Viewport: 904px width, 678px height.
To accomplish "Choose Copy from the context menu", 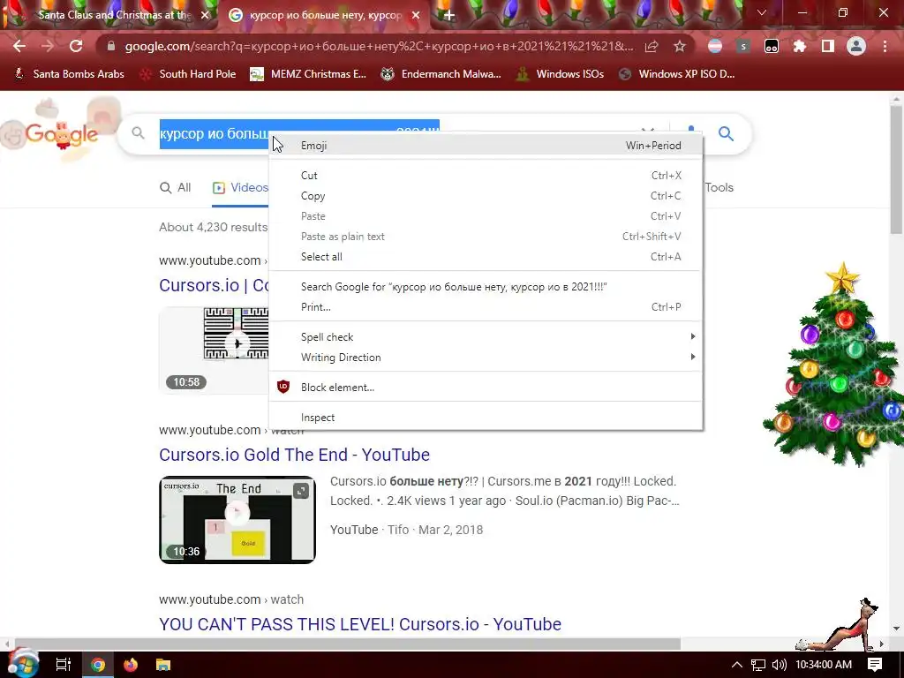I will coord(486,196).
